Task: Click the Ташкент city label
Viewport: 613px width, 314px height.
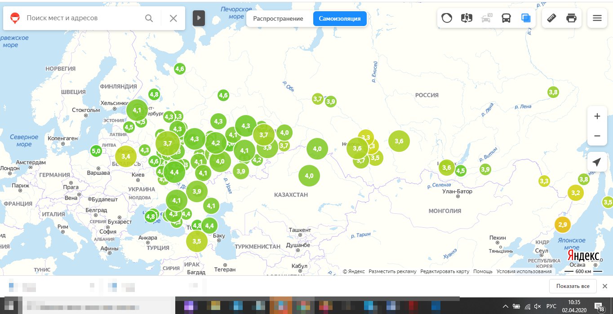Action: pyautogui.click(x=300, y=230)
